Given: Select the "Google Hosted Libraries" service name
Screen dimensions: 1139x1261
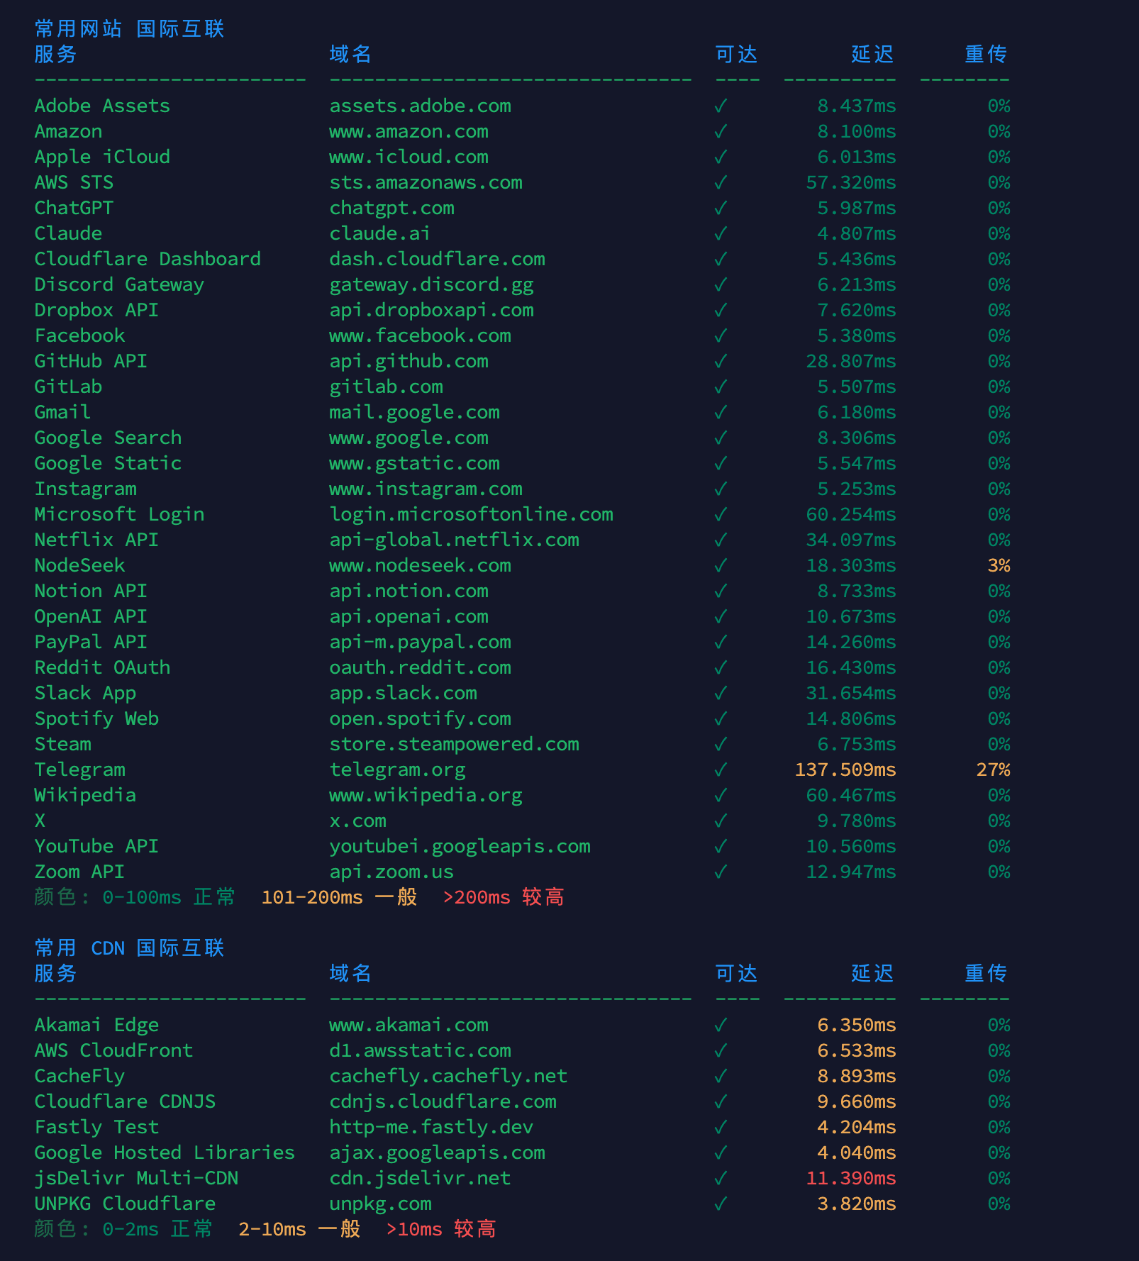Looking at the screenshot, I should tap(165, 1152).
